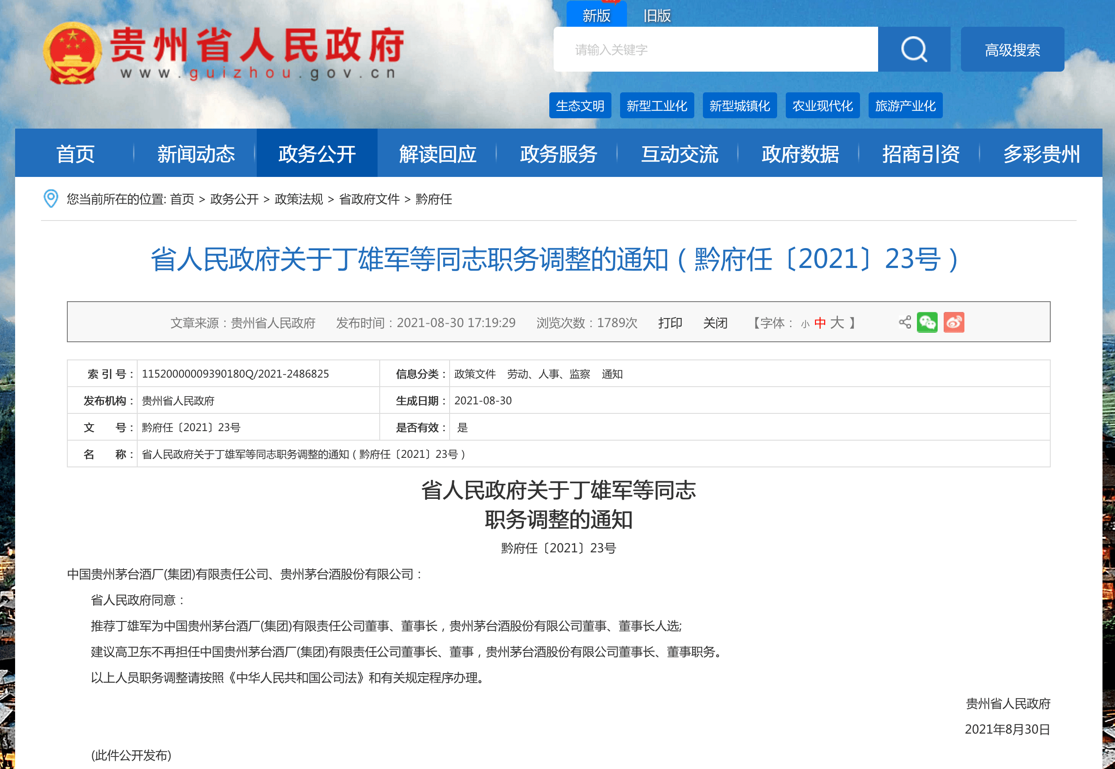Share via WeChat icon
The width and height of the screenshot is (1115, 769).
pyautogui.click(x=927, y=322)
